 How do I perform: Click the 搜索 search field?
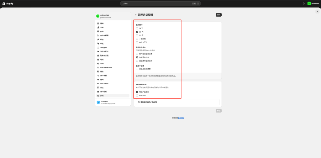pos(160,3)
